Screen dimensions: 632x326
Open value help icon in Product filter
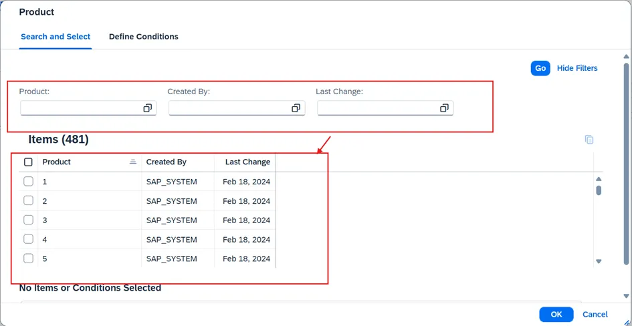coord(148,108)
